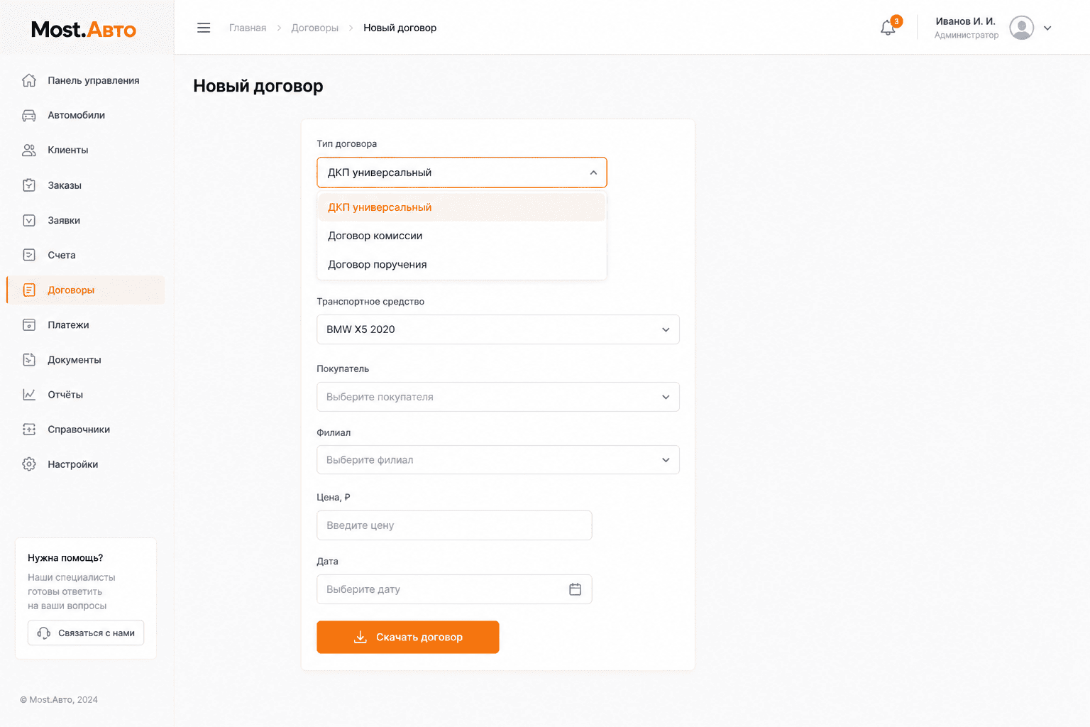Collapse the Тип договора dropdown

462,173
